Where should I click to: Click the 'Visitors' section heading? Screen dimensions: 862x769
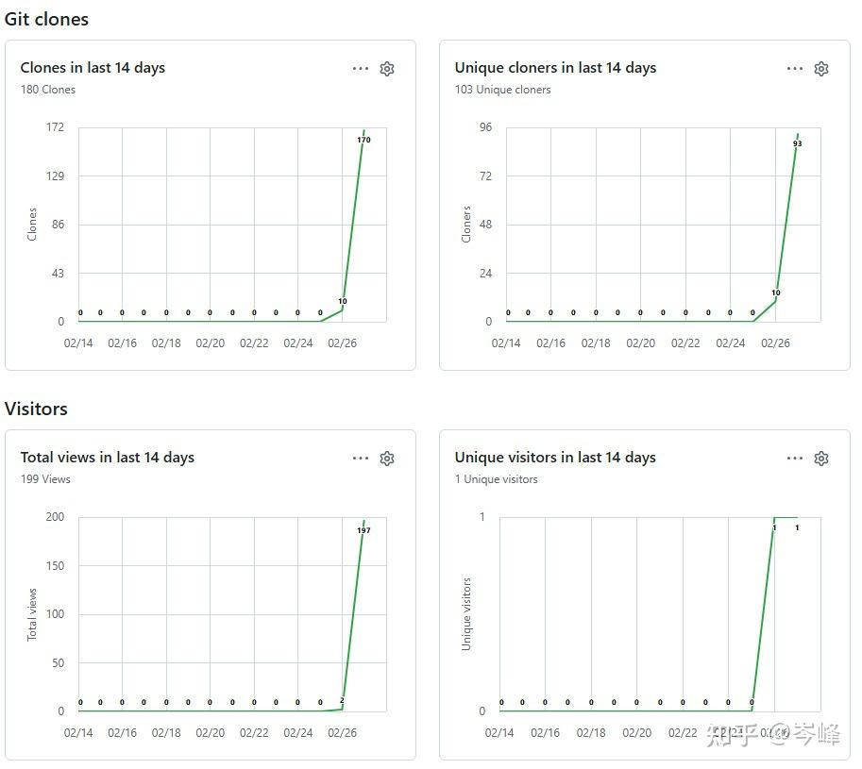click(x=36, y=409)
